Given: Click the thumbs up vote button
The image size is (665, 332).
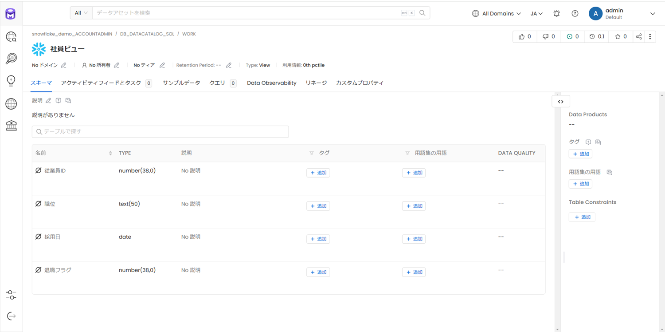Looking at the screenshot, I should point(524,37).
